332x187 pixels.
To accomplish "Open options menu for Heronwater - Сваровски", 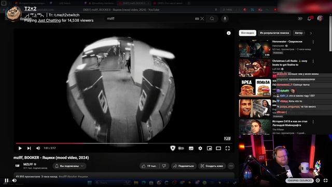I will 313,42.
